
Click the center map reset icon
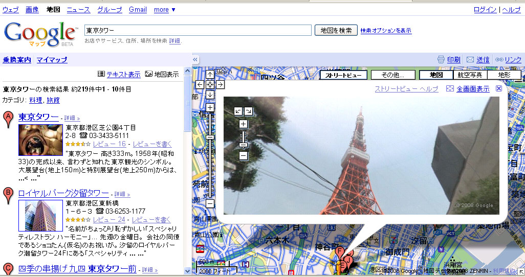[x=210, y=85]
